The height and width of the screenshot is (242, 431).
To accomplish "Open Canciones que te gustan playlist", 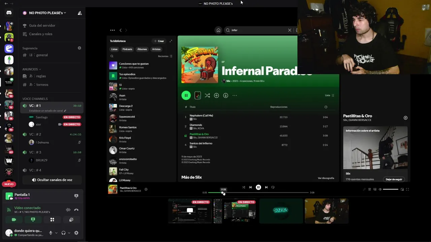I will point(141,66).
